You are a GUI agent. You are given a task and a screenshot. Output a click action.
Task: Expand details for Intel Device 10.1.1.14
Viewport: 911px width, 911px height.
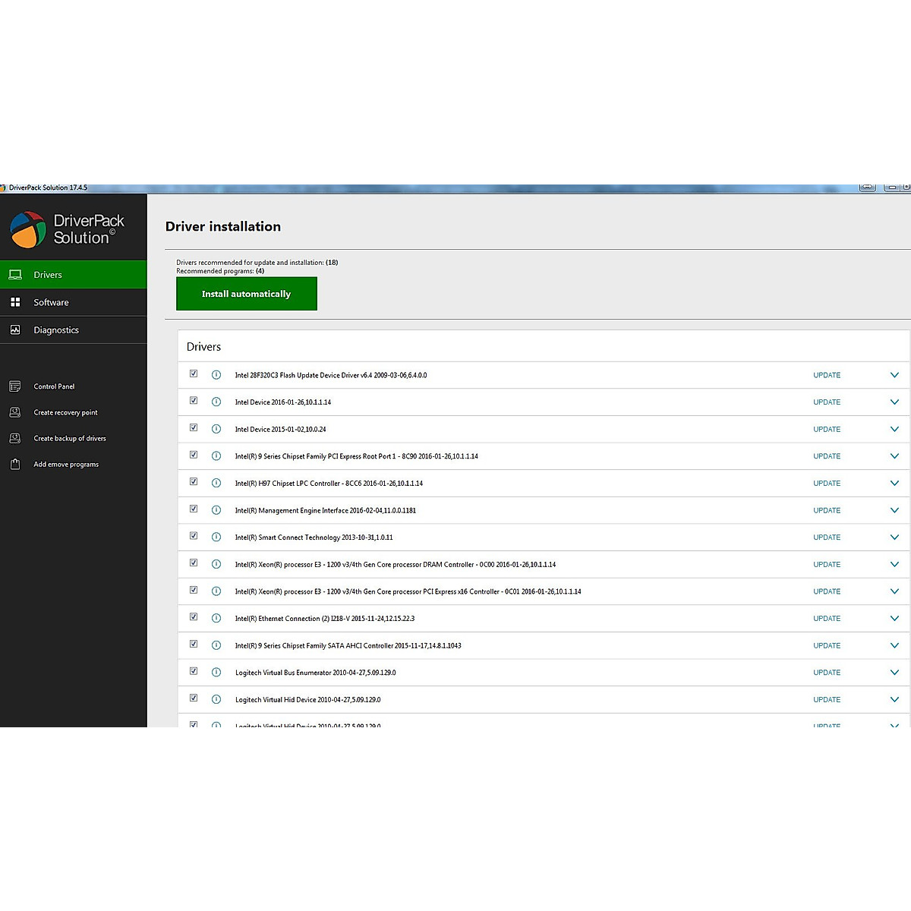pos(894,402)
